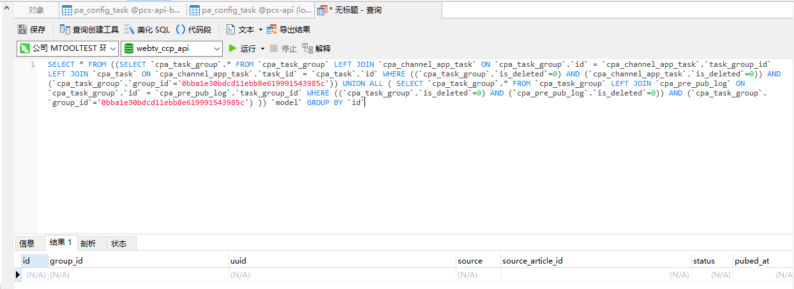Viewport: 794px width, 289px height.
Task: Open the 查询创建工具 query builder
Action: pyautogui.click(x=89, y=29)
